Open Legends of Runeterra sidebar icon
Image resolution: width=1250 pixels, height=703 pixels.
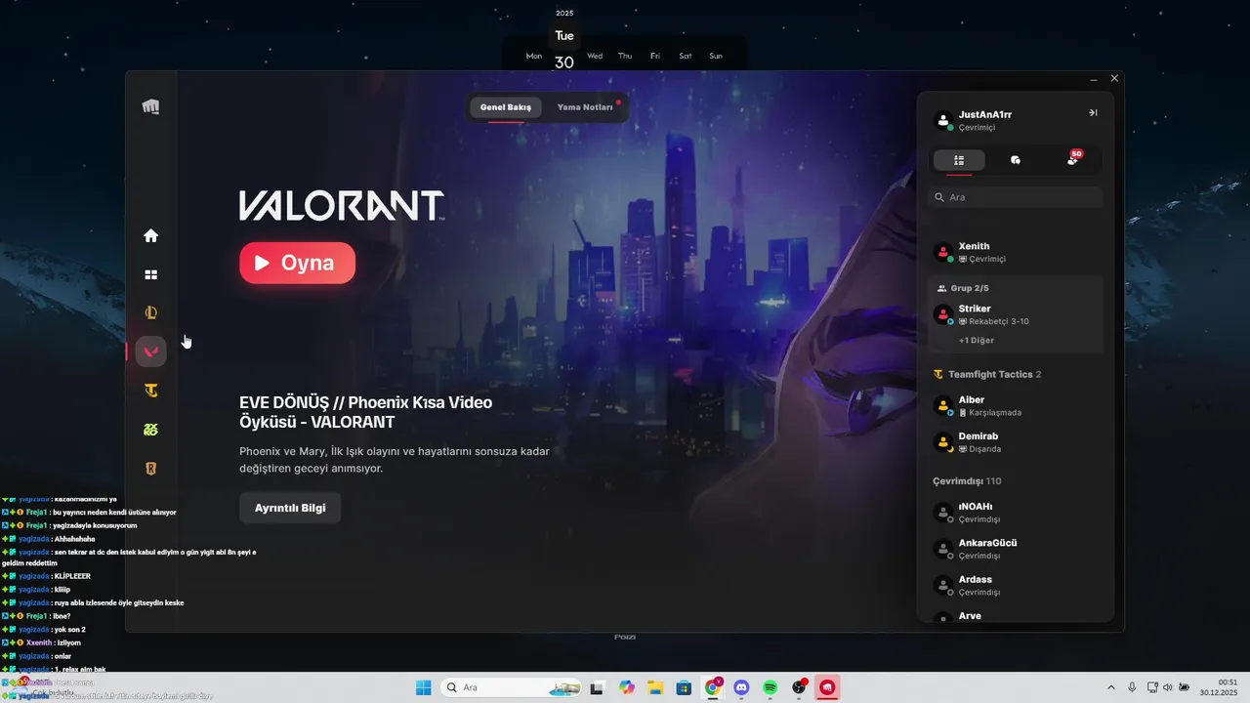coord(150,469)
